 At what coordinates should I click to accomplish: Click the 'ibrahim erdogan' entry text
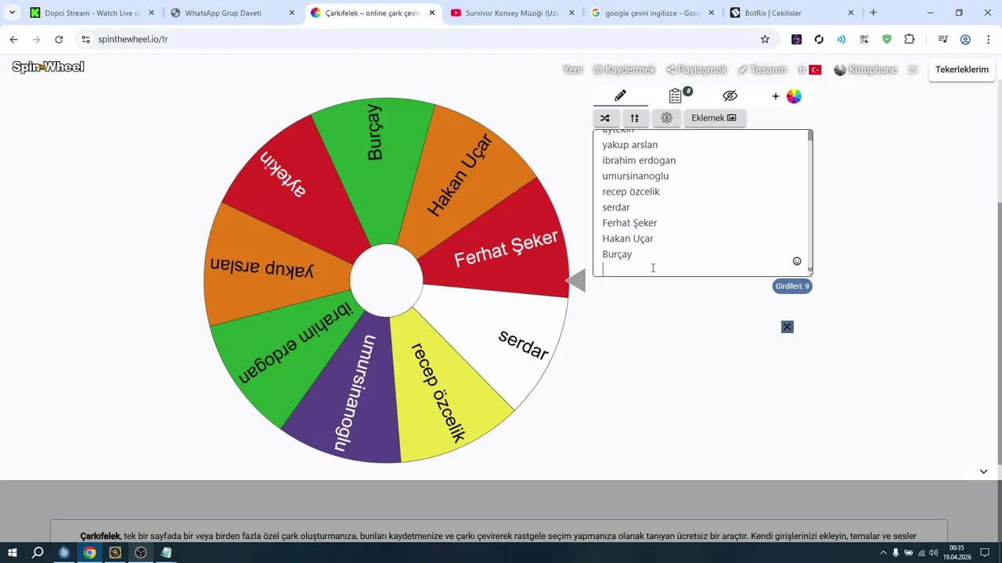pyautogui.click(x=639, y=160)
